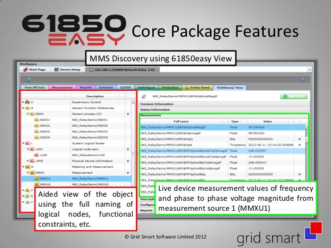The height and width of the screenshot is (248, 331).
Task: Click the refresh icon in the grey toolbar
Action: click(29, 80)
